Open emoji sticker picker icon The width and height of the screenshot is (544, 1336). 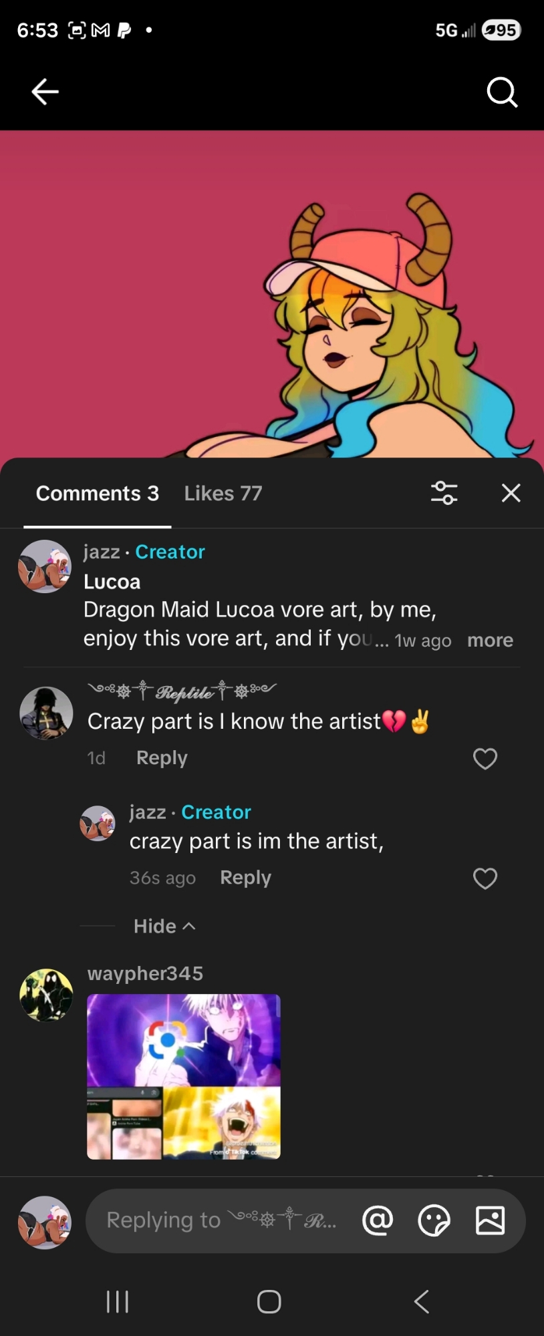[x=434, y=1221]
